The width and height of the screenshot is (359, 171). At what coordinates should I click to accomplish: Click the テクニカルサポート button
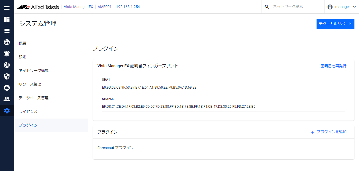pyautogui.click(x=335, y=24)
